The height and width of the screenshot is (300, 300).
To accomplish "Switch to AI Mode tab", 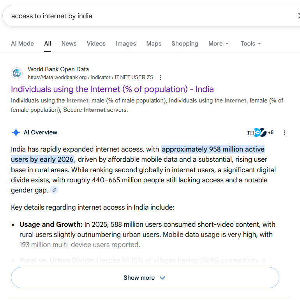I will 22,44.
